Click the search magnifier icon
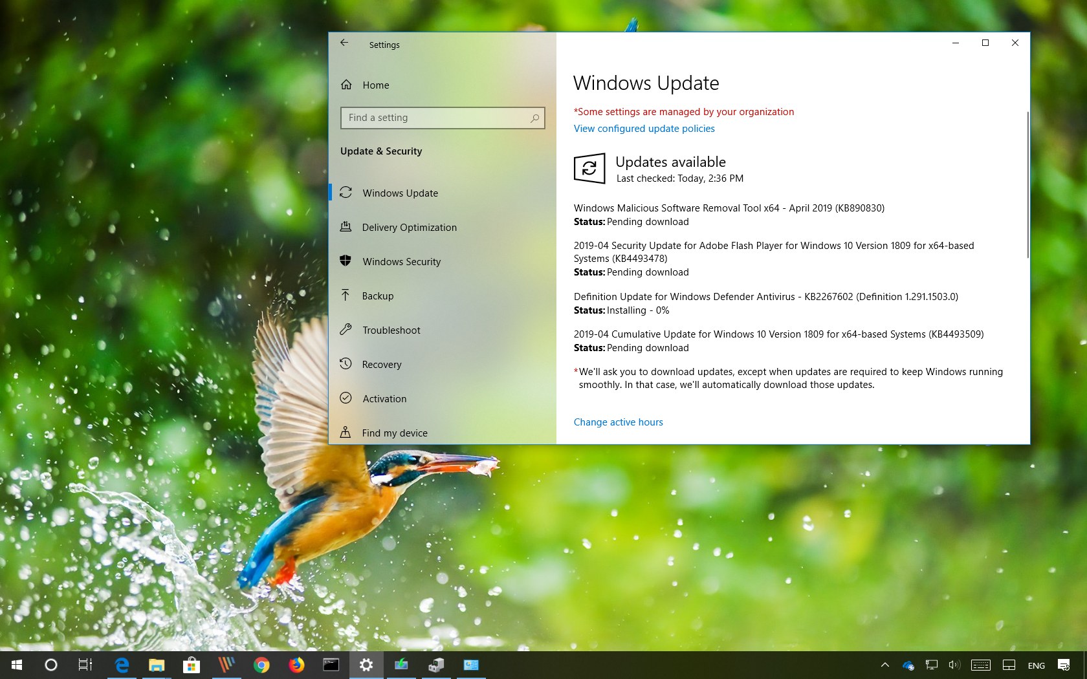The image size is (1087, 679). click(534, 118)
